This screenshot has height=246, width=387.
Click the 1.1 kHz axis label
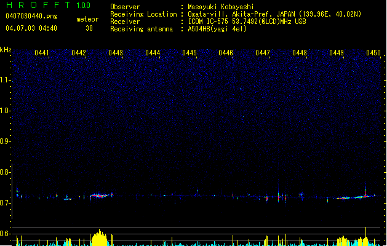point(5,80)
